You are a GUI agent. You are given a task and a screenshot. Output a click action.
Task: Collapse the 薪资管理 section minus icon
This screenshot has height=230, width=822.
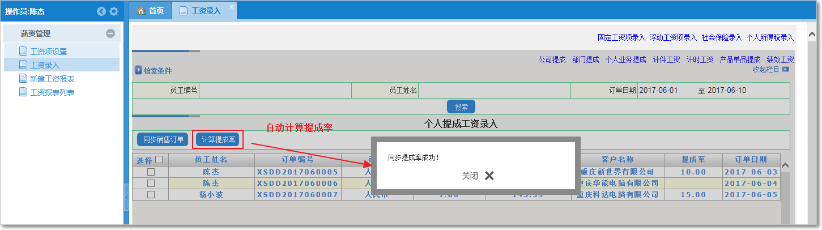(x=110, y=34)
